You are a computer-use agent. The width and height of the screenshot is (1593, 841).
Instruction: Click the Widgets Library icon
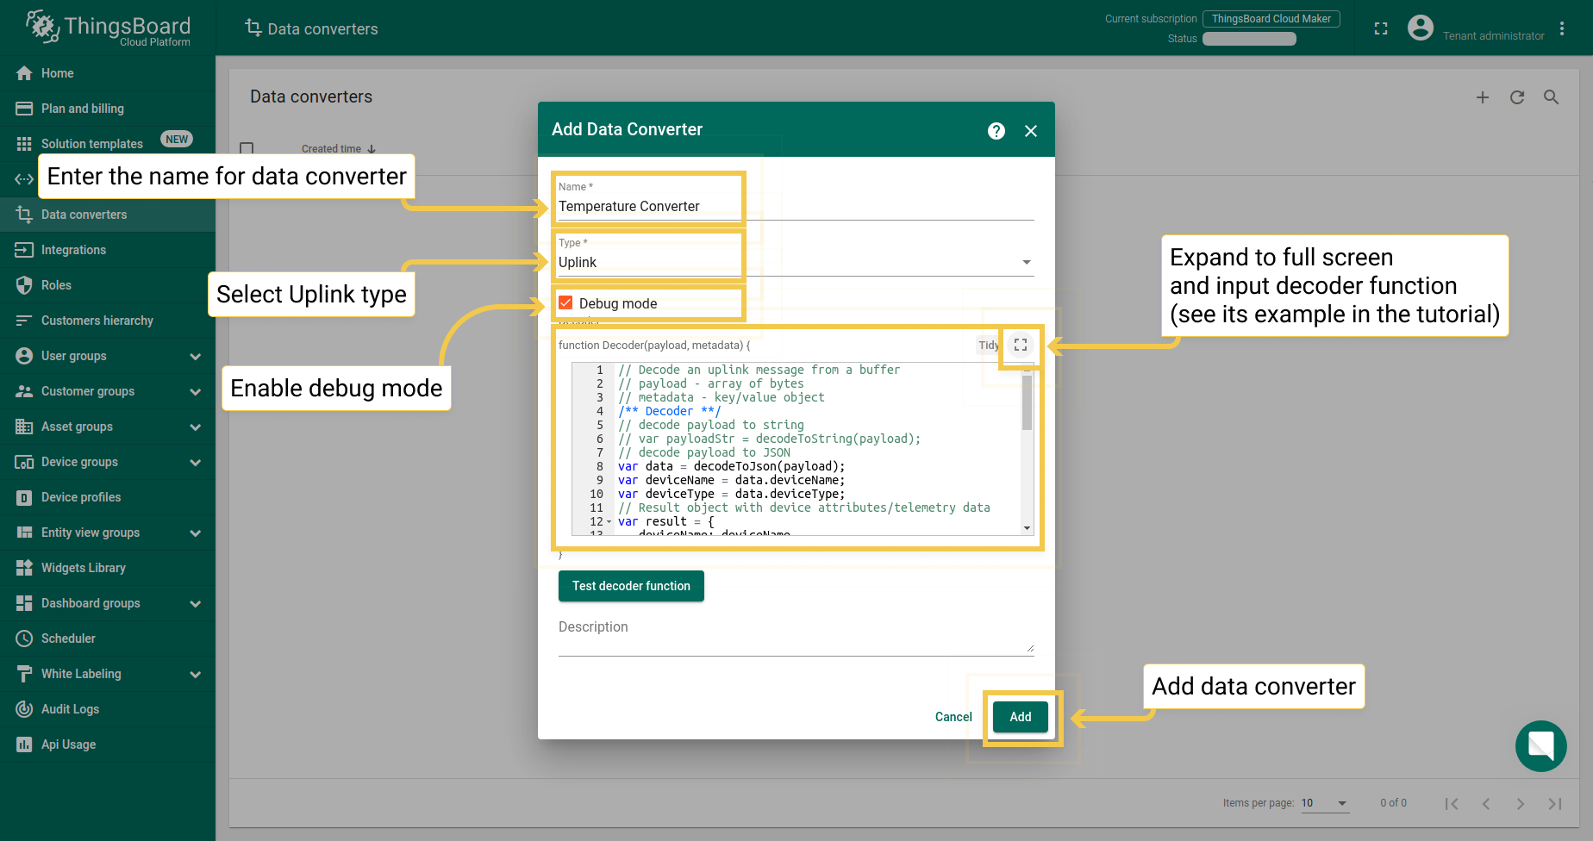tap(24, 568)
